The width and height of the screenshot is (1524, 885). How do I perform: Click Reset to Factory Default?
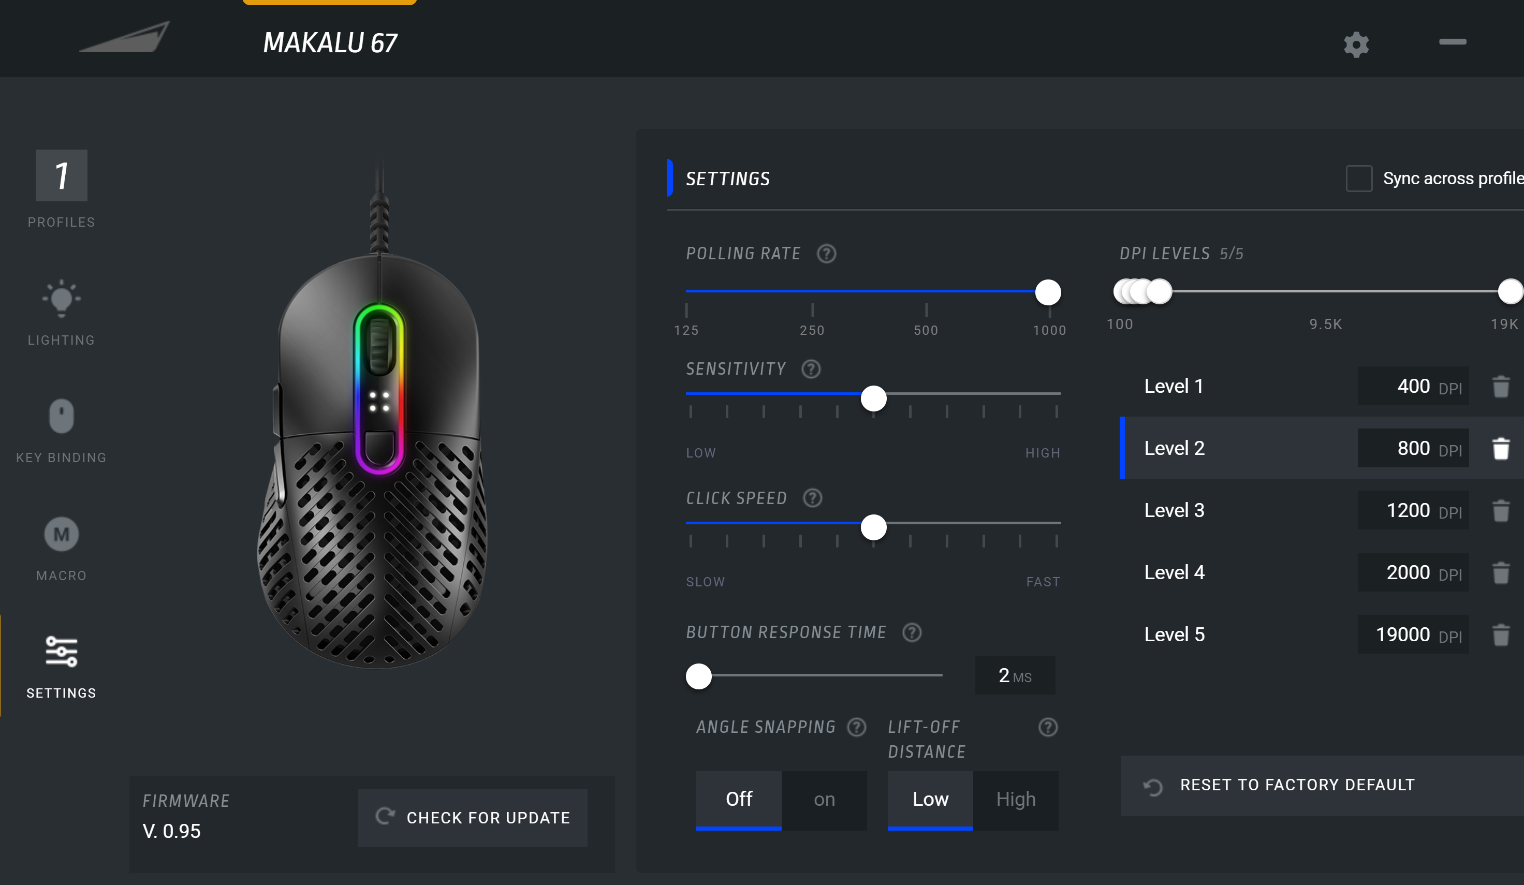pos(1297,785)
